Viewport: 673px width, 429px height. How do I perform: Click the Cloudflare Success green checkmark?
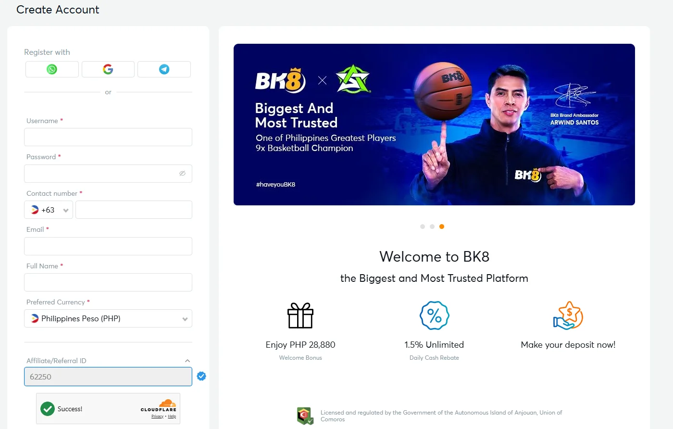48,409
